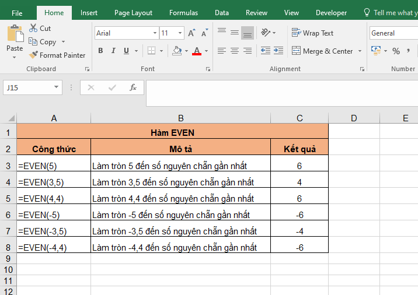Open General number format dropdown
This screenshot has width=418, height=295.
pos(393,33)
